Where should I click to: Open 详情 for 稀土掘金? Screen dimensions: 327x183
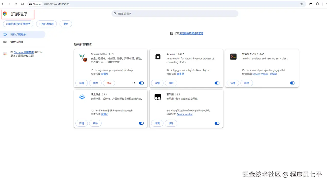click(x=82, y=123)
